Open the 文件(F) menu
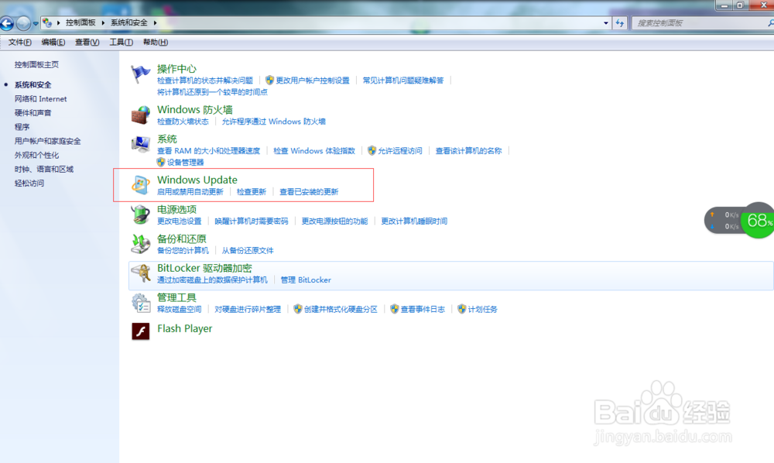The height and width of the screenshot is (463, 774). coord(20,42)
